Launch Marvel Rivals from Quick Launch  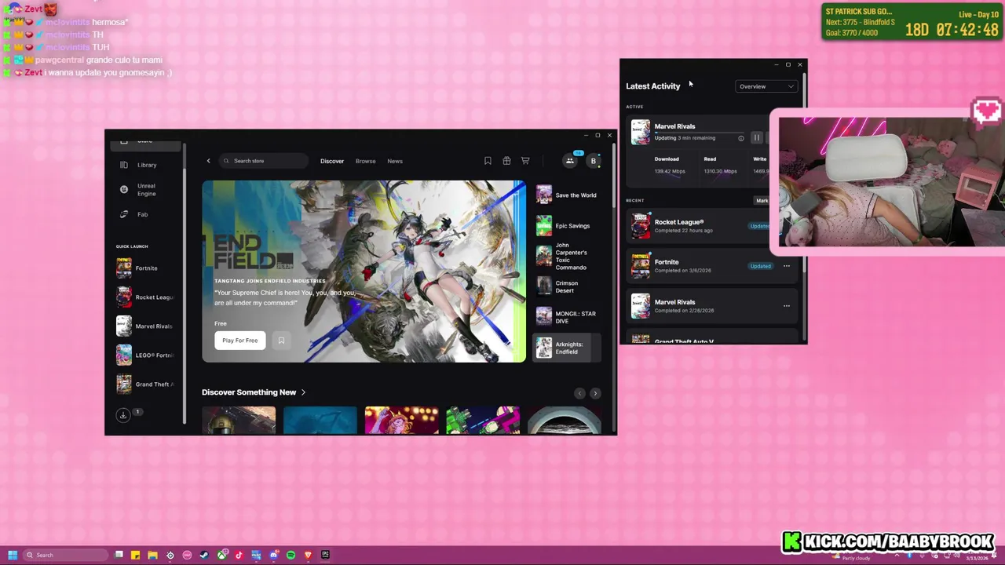[146, 326]
